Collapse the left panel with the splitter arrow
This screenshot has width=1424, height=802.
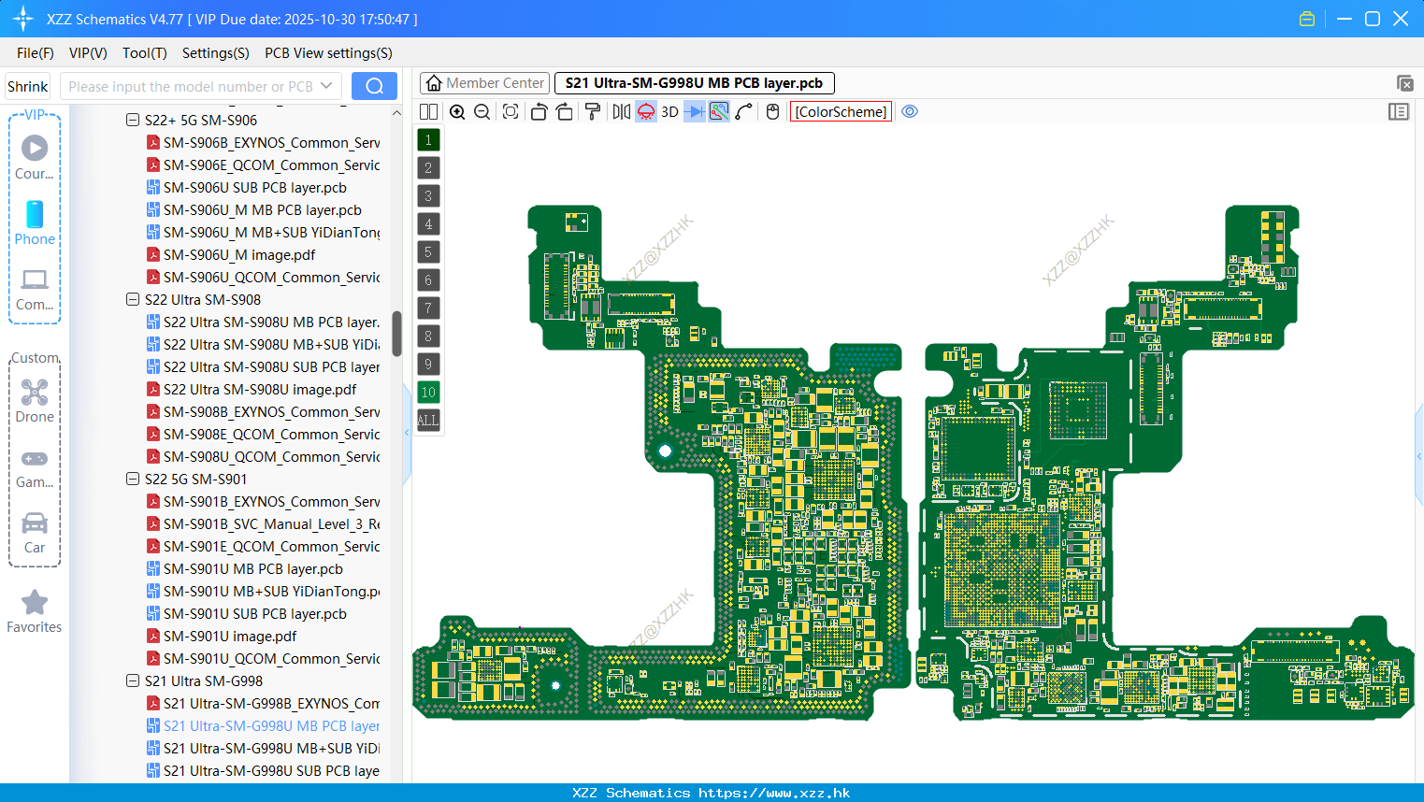tap(407, 432)
